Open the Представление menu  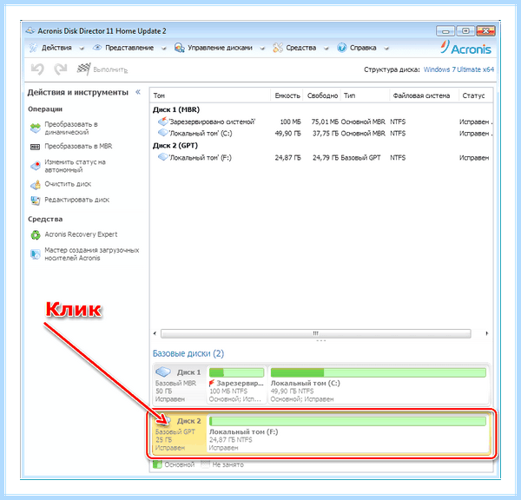pyautogui.click(x=129, y=48)
